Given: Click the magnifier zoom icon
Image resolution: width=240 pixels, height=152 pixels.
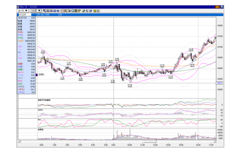Looking at the screenshot, I should [x=73, y=11].
